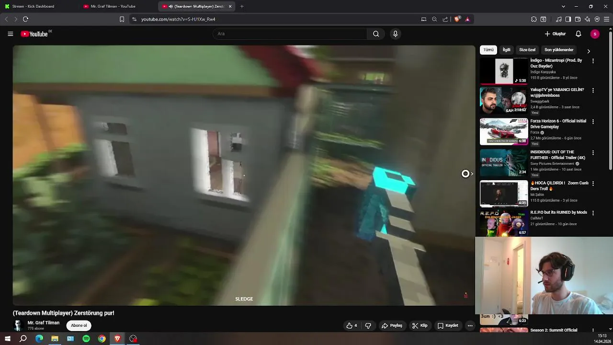Open the Leo AI sparkle icon
The image size is (613, 345).
588,19
